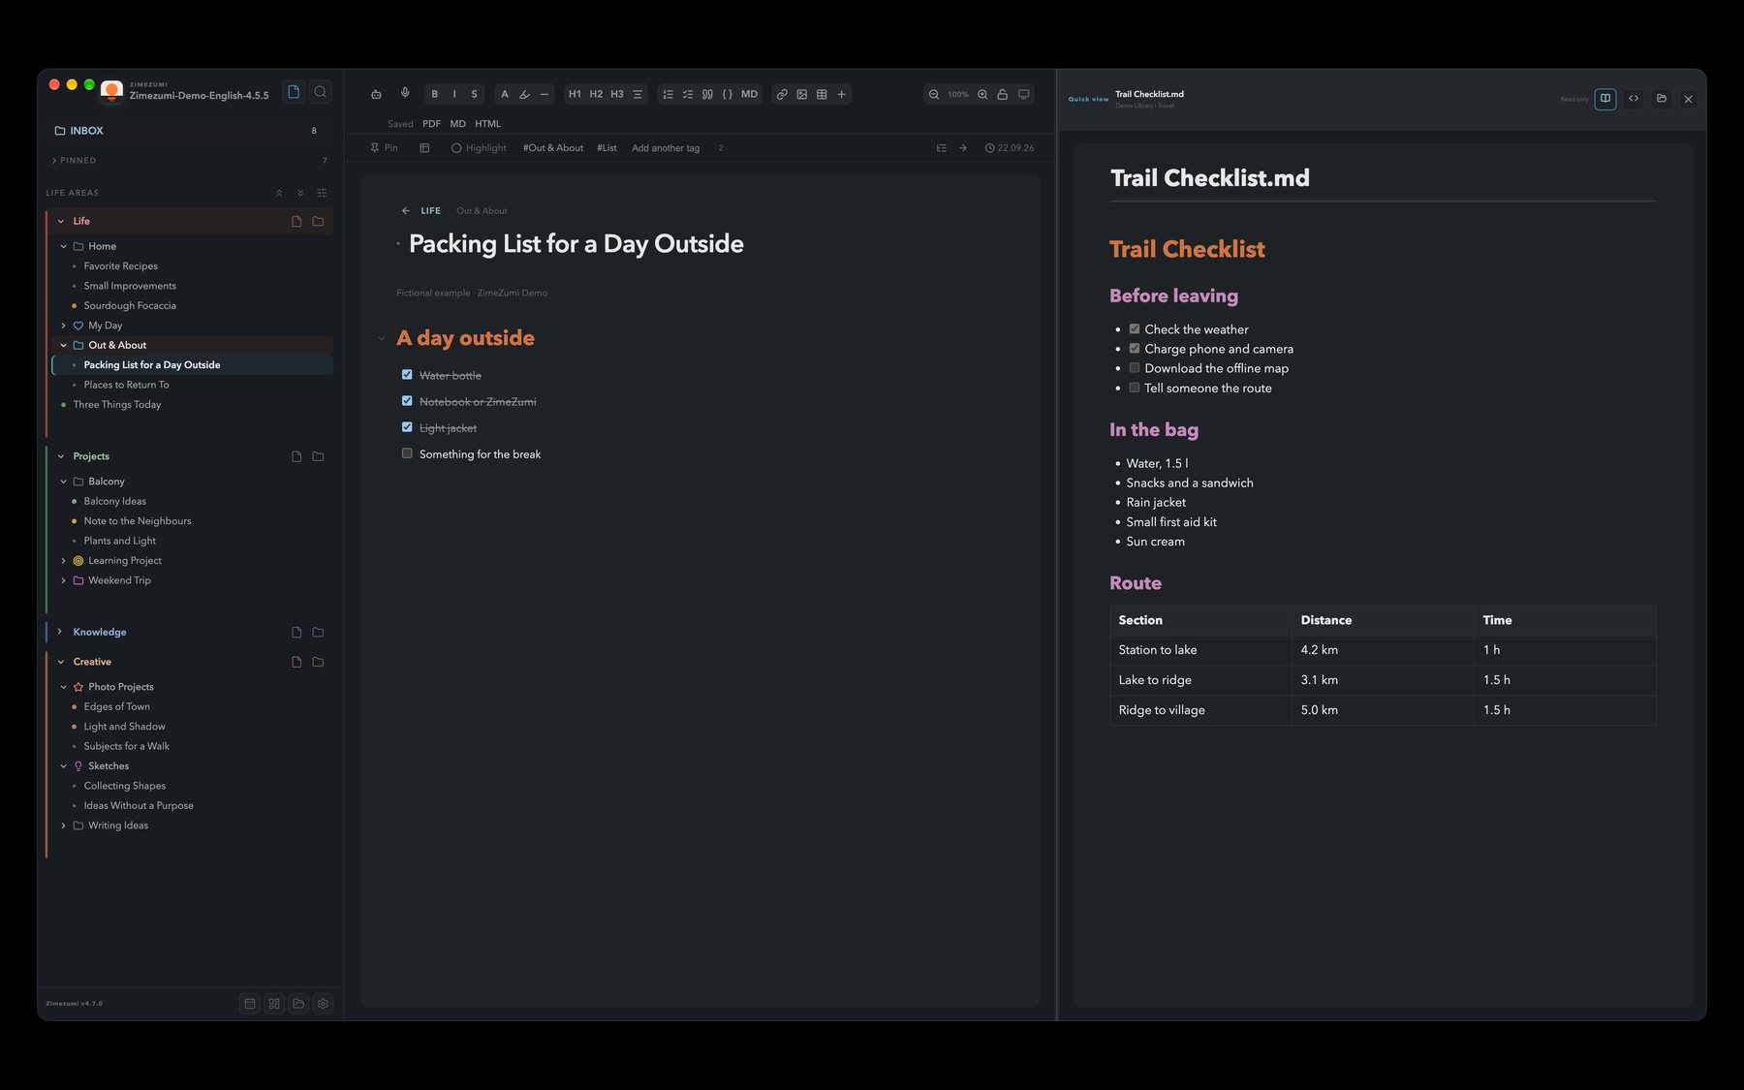Start voice dictation with microphone icon

(405, 94)
